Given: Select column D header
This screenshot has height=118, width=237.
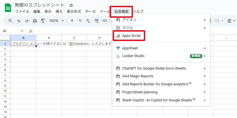Looking at the screenshot, I should [x=99, y=38].
